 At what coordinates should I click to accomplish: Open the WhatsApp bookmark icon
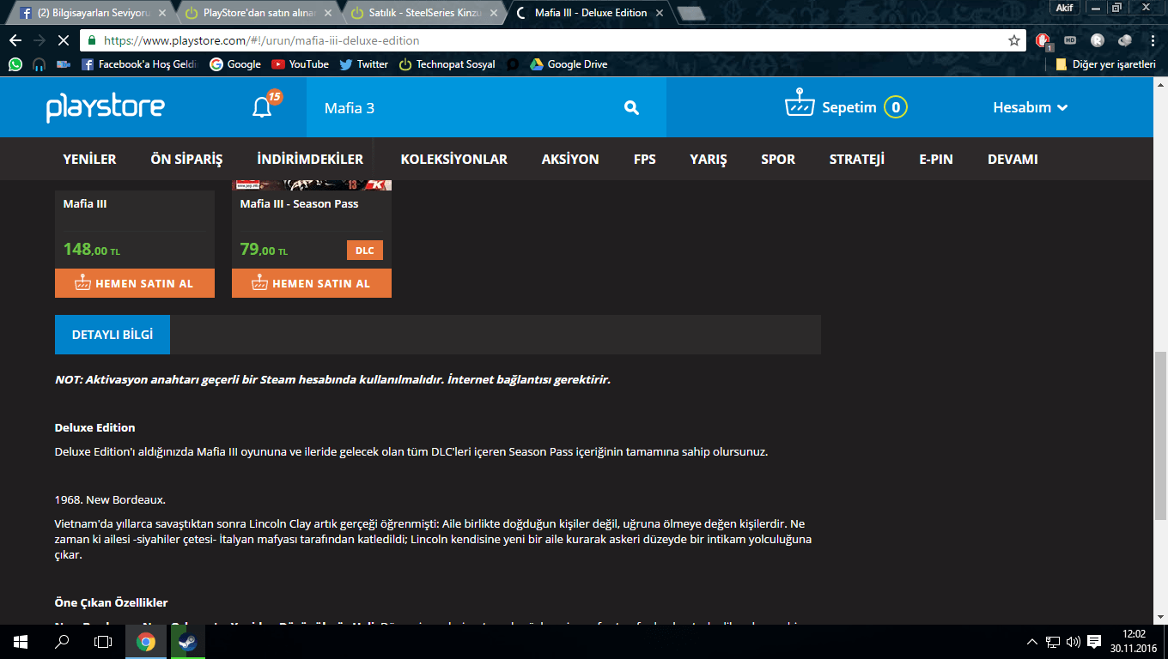click(x=15, y=64)
